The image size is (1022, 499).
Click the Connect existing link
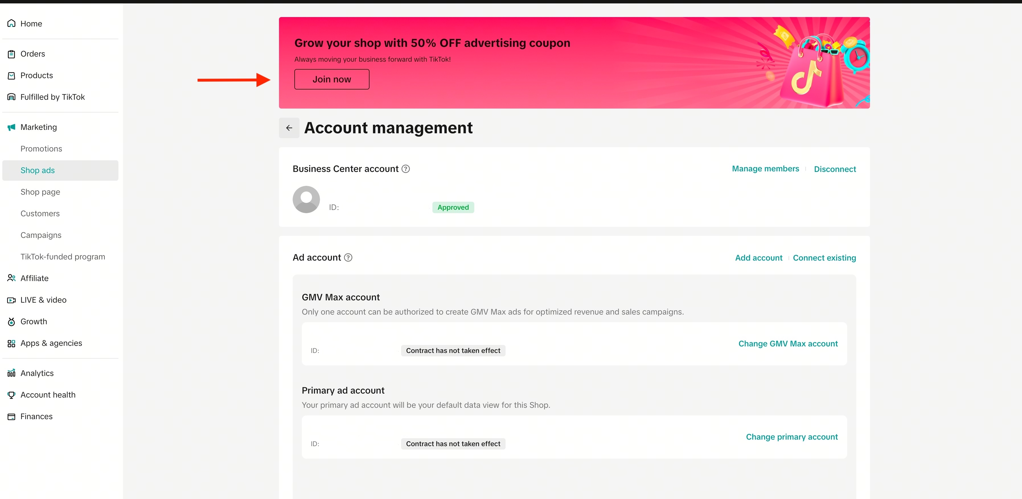824,258
